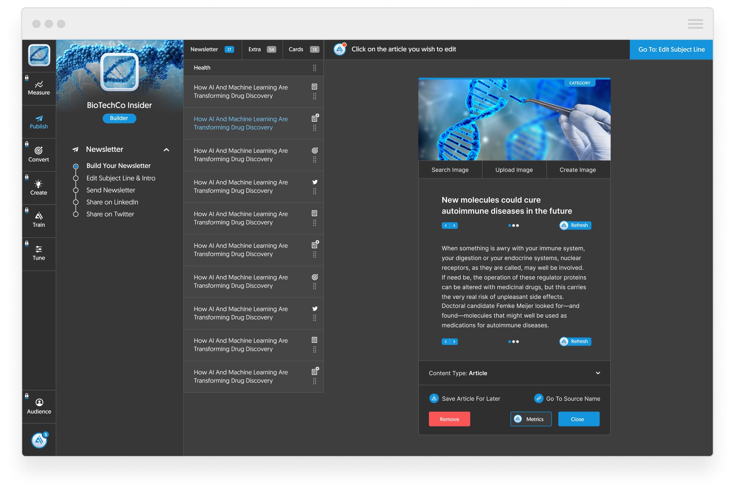Image resolution: width=735 pixels, height=492 pixels.
Task: Open the Create Image option
Action: coord(578,170)
